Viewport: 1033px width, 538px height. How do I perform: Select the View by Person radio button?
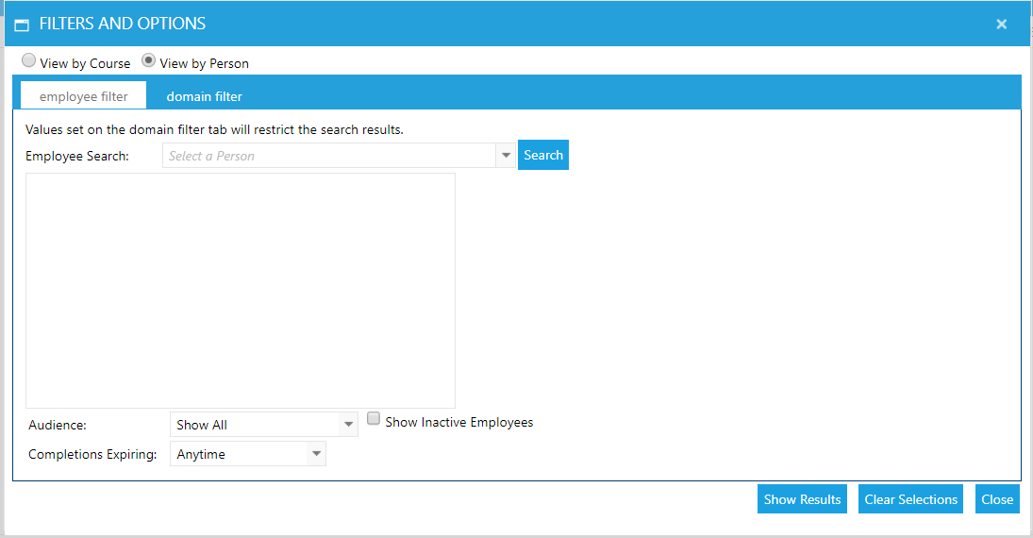point(149,61)
